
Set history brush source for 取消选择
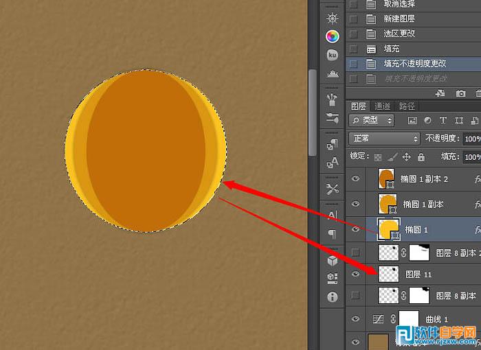(353, 4)
